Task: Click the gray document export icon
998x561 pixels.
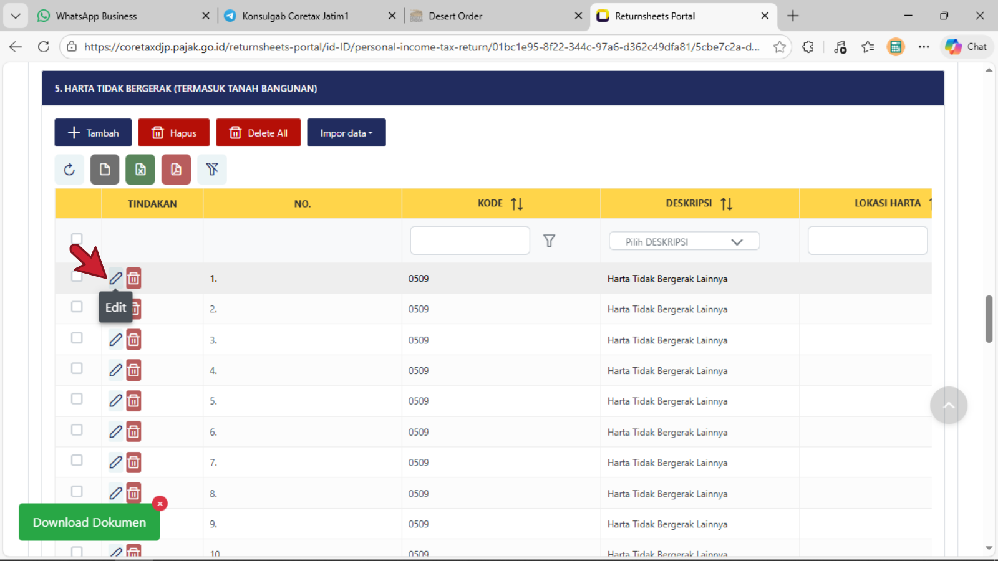Action: (105, 170)
